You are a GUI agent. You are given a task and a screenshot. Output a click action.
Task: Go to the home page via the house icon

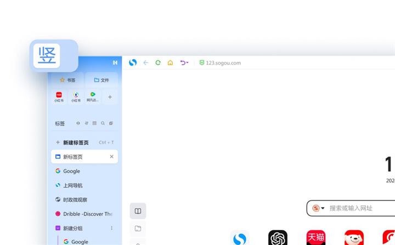click(170, 62)
